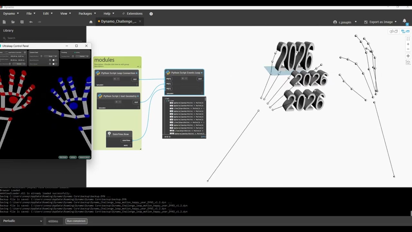The image size is (412, 232).
Task: Enable the Pan mode icon
Action: click(408, 56)
